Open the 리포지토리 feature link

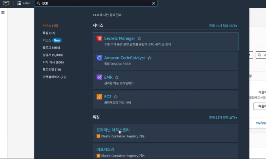click(x=105, y=149)
